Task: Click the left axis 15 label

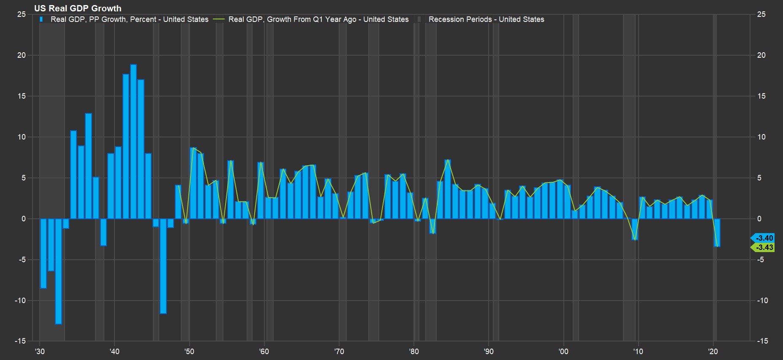Action: click(22, 96)
